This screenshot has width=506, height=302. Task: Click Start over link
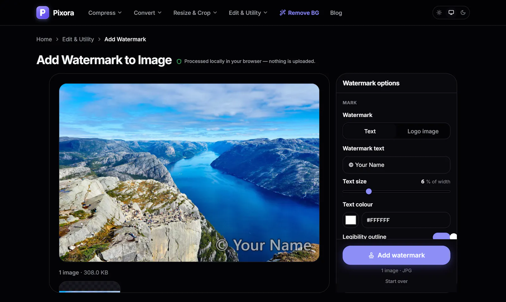coord(396,281)
